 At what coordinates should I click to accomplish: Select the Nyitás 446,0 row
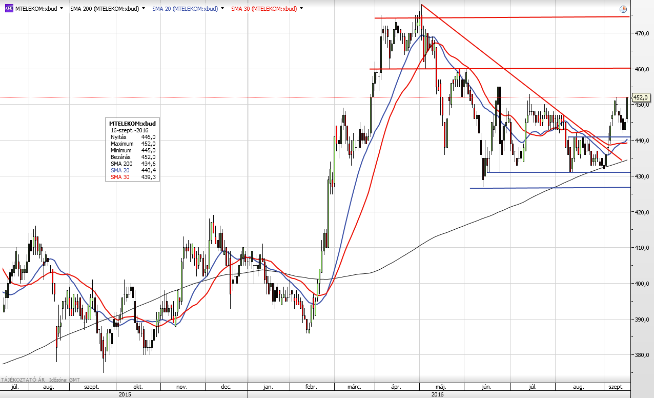click(133, 137)
